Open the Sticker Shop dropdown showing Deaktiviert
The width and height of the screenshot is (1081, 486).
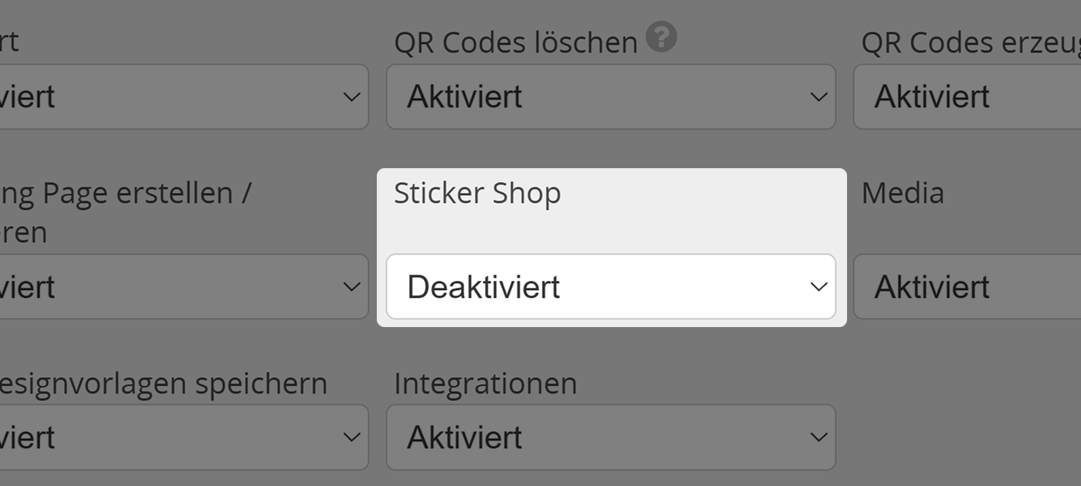click(x=610, y=286)
